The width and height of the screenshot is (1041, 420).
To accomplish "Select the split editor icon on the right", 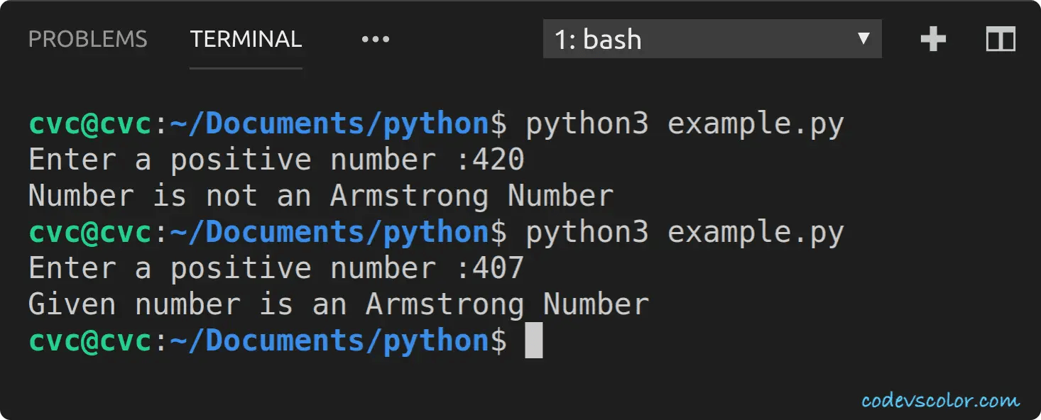I will (1000, 39).
